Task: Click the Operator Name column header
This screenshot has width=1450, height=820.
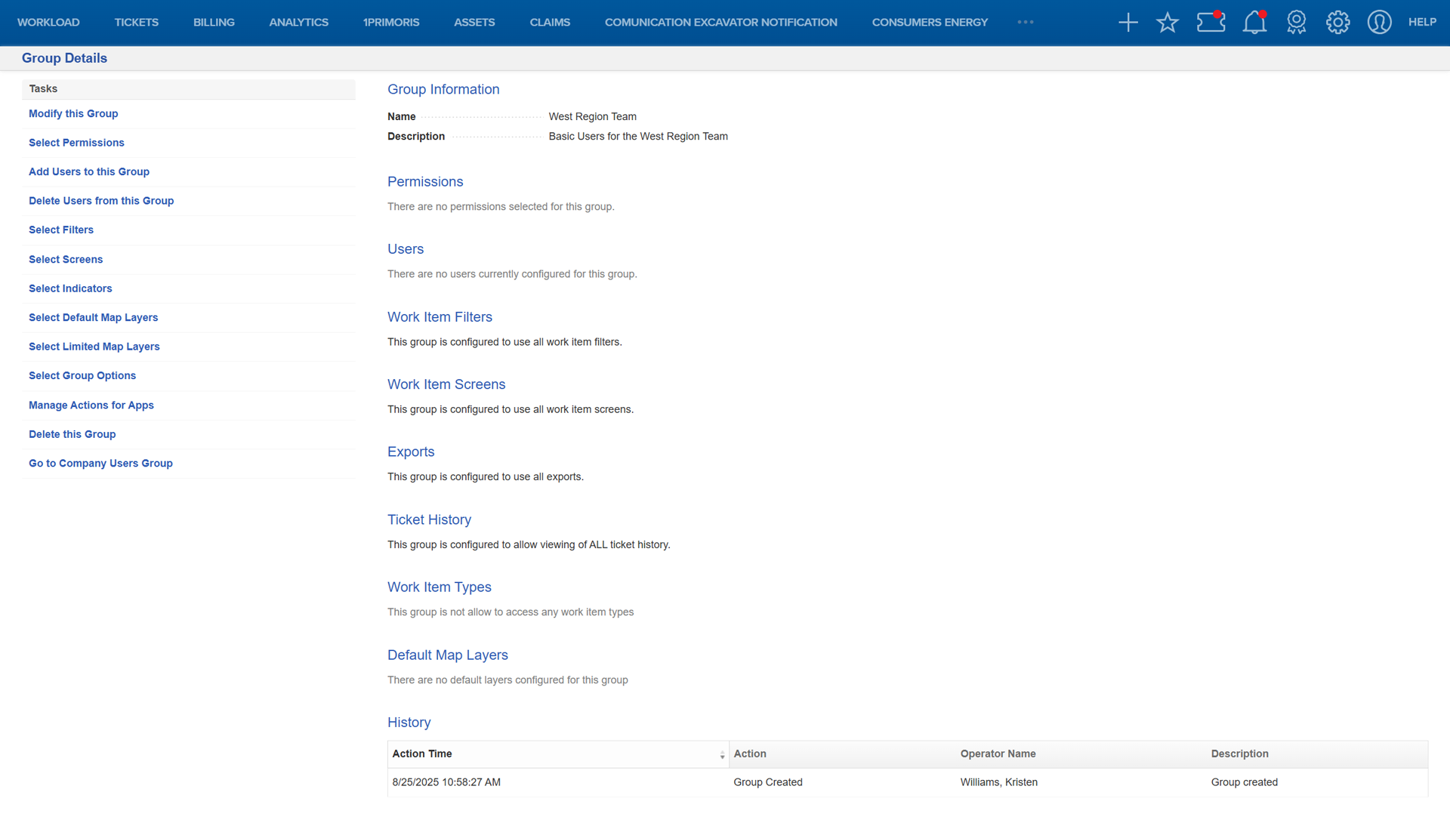Action: 998,754
